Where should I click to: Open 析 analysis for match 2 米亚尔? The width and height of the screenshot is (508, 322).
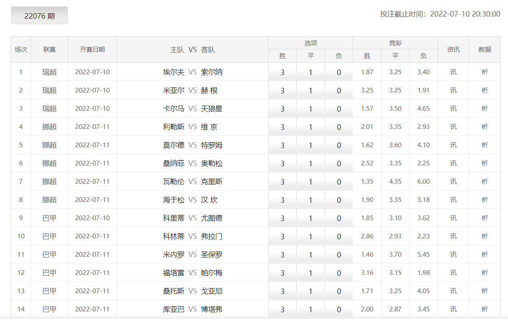click(x=485, y=90)
